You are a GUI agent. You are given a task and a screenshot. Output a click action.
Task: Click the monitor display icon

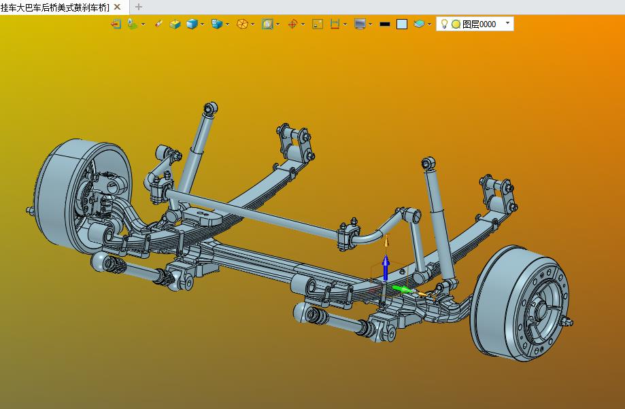point(360,24)
